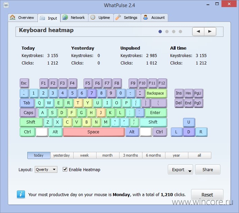This screenshot has height=213, width=239.
Task: Select the 6 months time range
Action: pos(154,155)
